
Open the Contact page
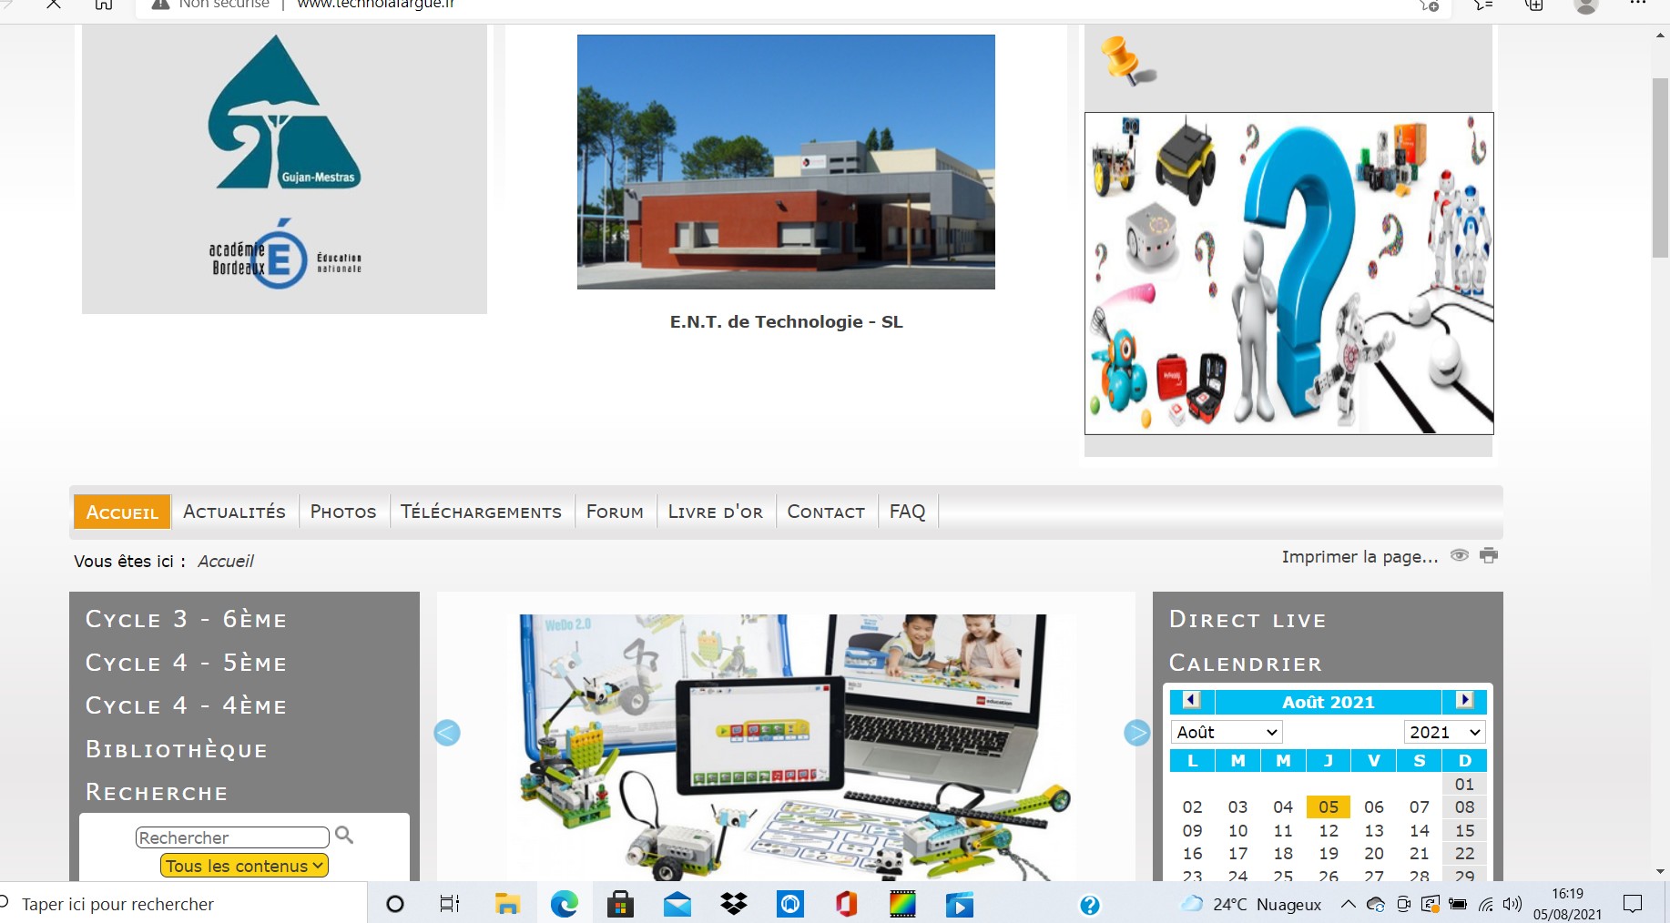coord(826,512)
